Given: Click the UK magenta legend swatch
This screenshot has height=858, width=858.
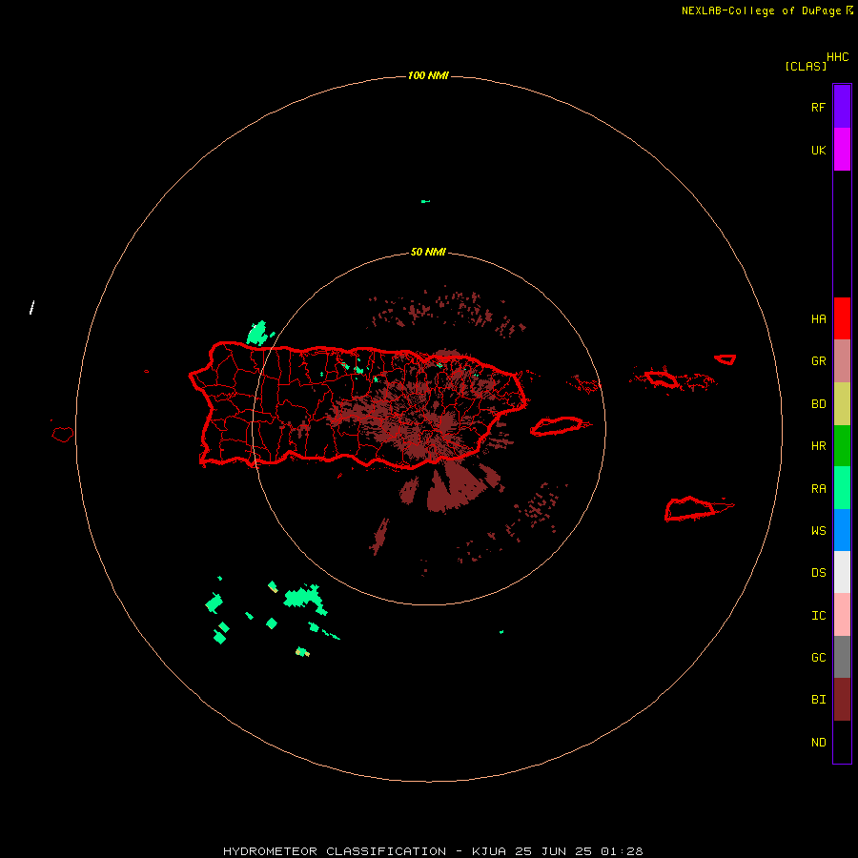Looking at the screenshot, I should [842, 150].
